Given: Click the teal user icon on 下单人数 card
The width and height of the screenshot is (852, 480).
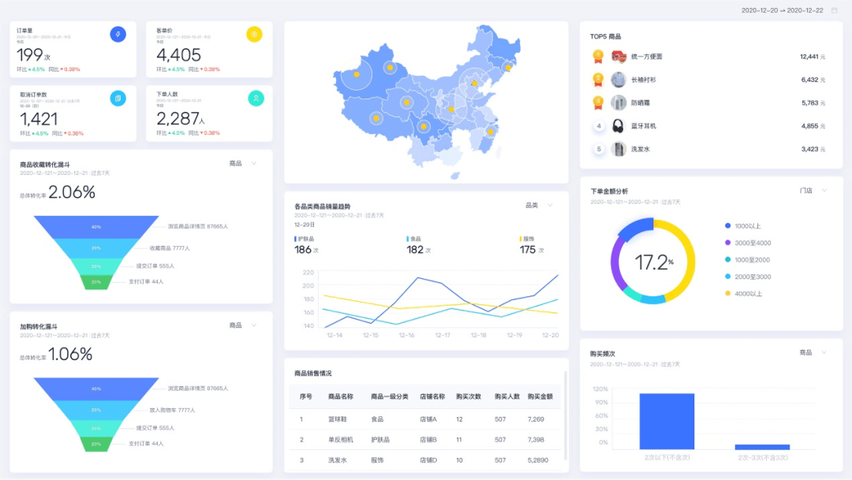Looking at the screenshot, I should [x=256, y=98].
